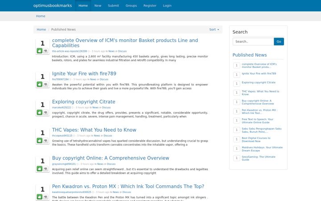Click News category under ICM's monitor Basket post
Screen dimensions: 321x201
[x=111, y=51]
